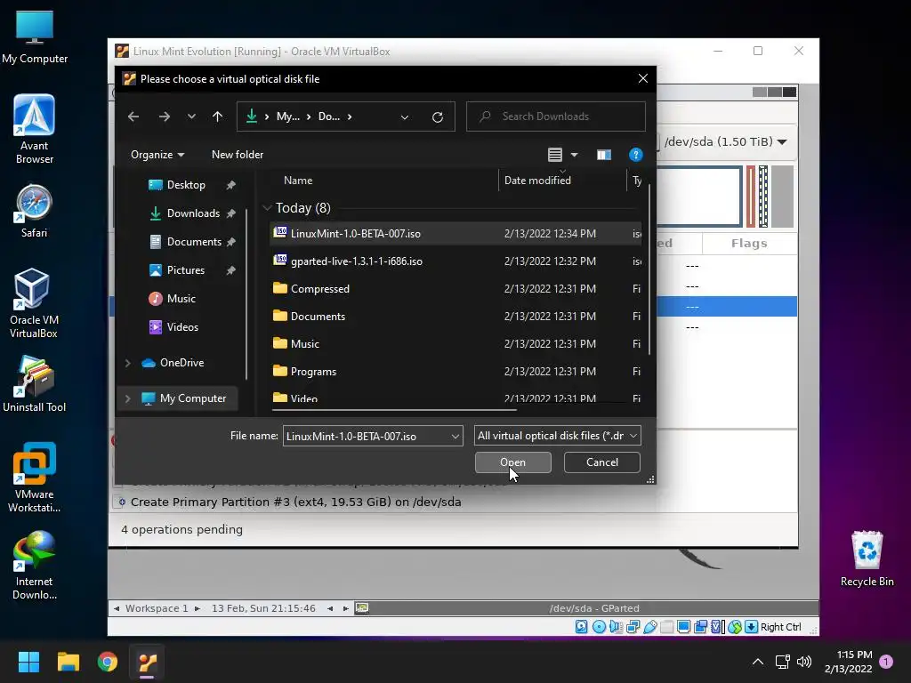Open Safari desktop shortcut
This screenshot has height=683, width=911.
click(x=35, y=212)
